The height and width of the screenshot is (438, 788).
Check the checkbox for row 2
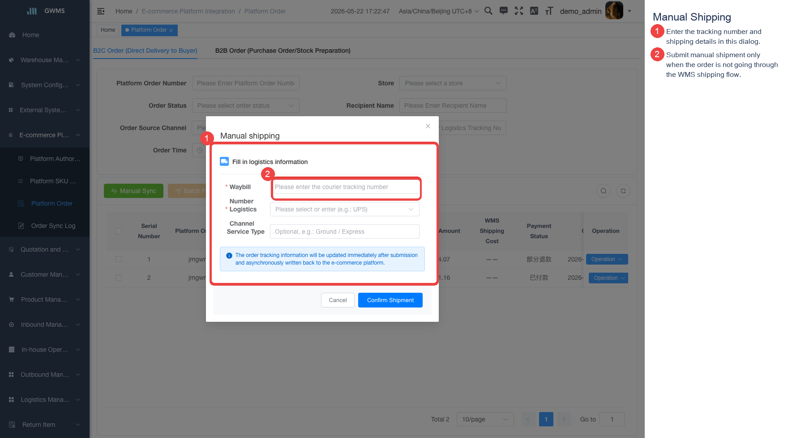(119, 278)
